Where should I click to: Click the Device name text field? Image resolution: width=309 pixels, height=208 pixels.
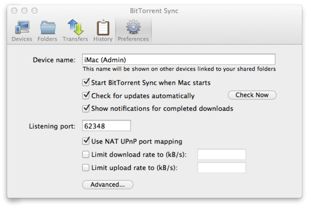tap(179, 60)
